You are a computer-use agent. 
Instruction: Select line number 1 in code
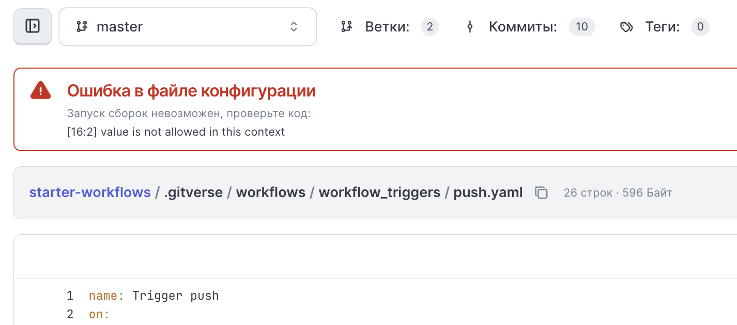point(70,296)
